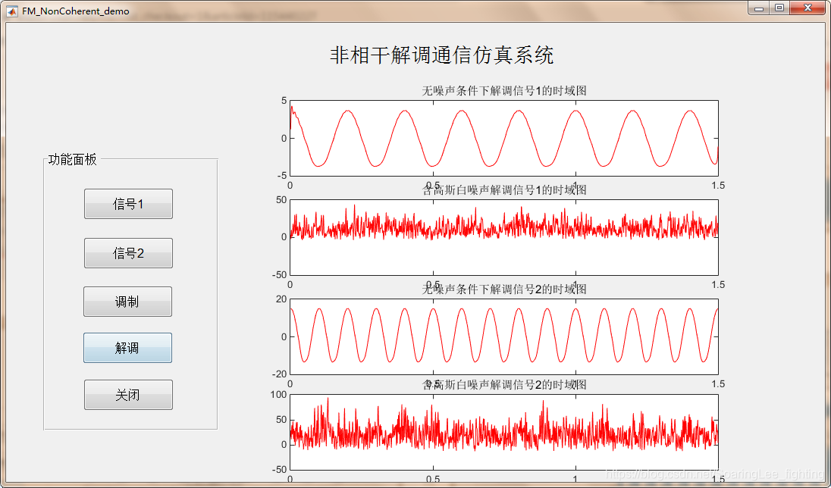This screenshot has width=831, height=488.
Task: Click the 无噪声条件下解调信号2的时域图 plot area
Action: click(x=504, y=336)
